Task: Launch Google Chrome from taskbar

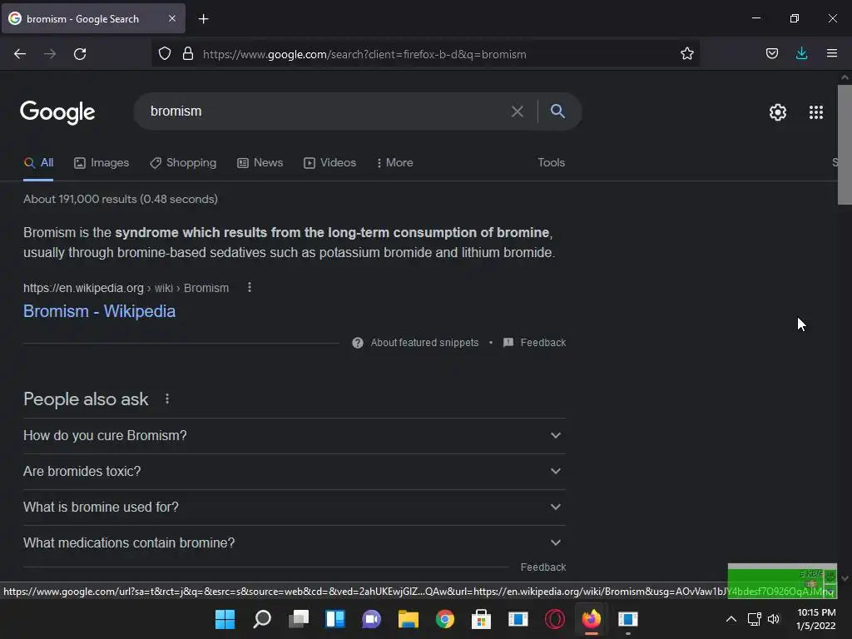Action: tap(445, 619)
